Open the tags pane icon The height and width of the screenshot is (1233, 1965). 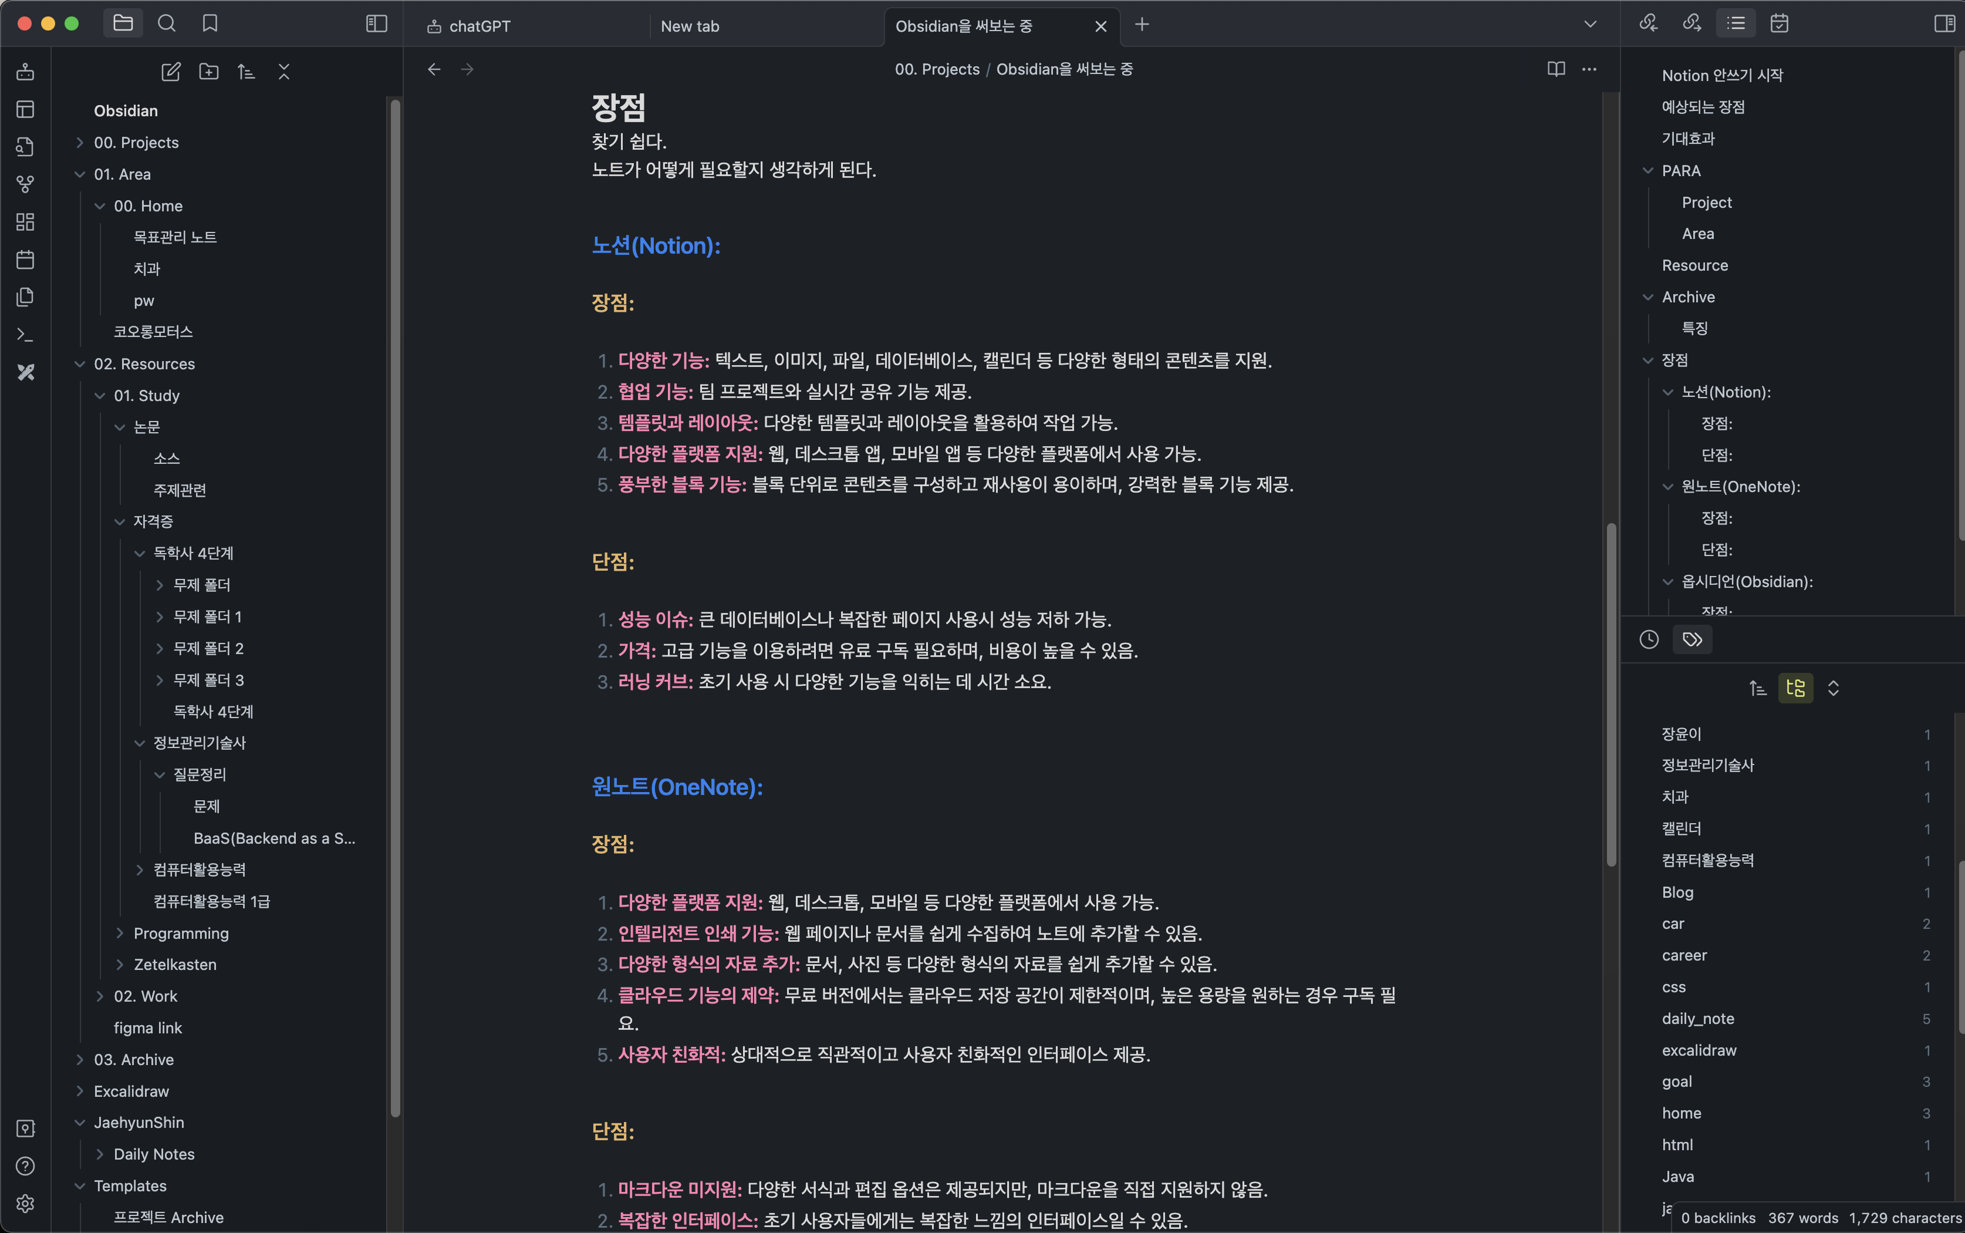[1692, 639]
